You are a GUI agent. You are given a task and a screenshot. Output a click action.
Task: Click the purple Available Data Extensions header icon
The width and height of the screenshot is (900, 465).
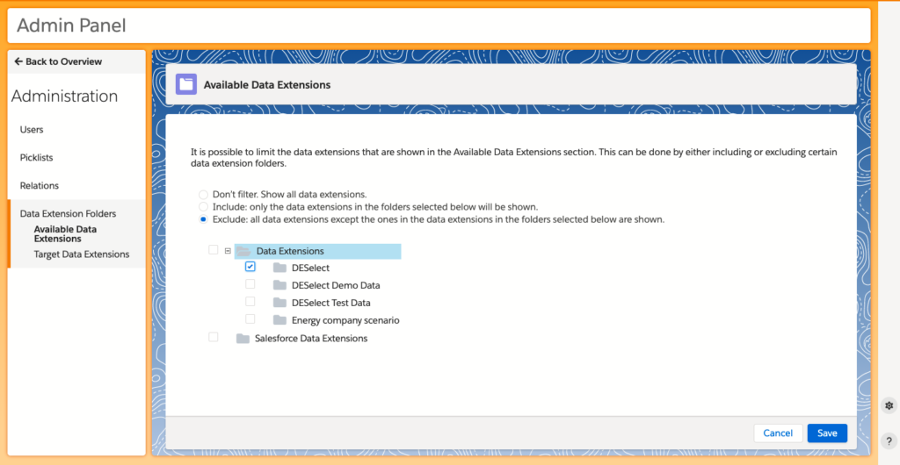[x=185, y=84]
